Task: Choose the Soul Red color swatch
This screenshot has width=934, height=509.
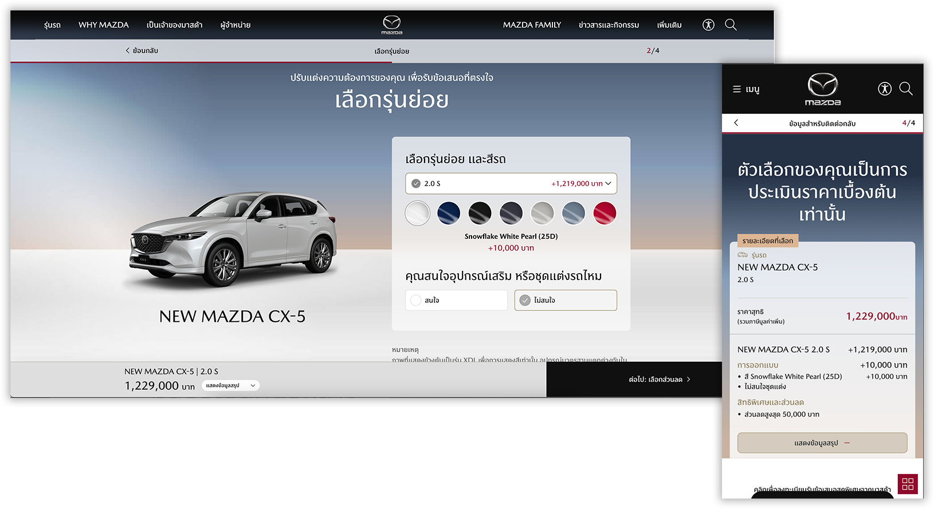Action: coord(605,214)
